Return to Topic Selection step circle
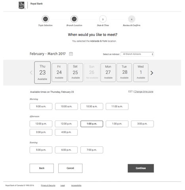Viewport: 185px width, 190px height. coord(46,19)
